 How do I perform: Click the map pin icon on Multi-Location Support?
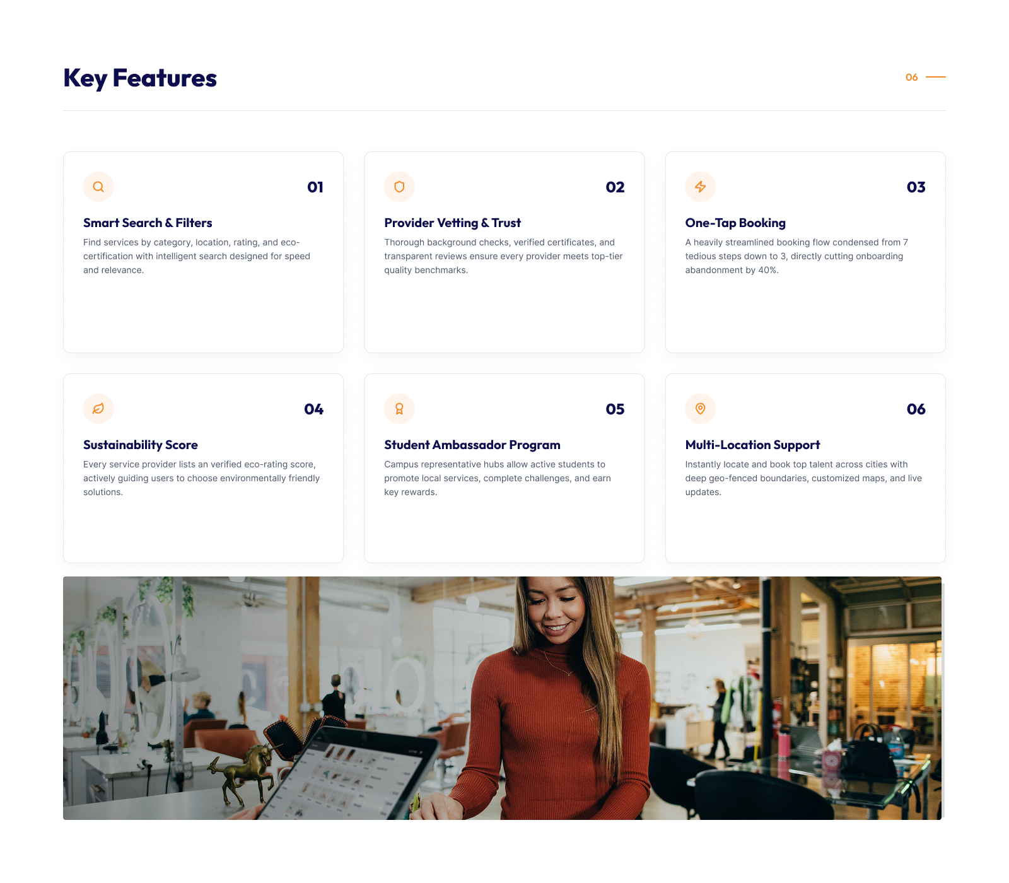[x=701, y=409]
